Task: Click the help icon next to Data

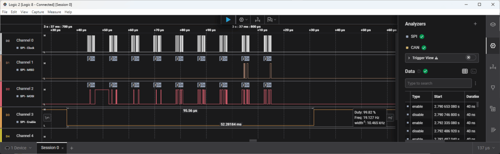Action: coord(419,71)
